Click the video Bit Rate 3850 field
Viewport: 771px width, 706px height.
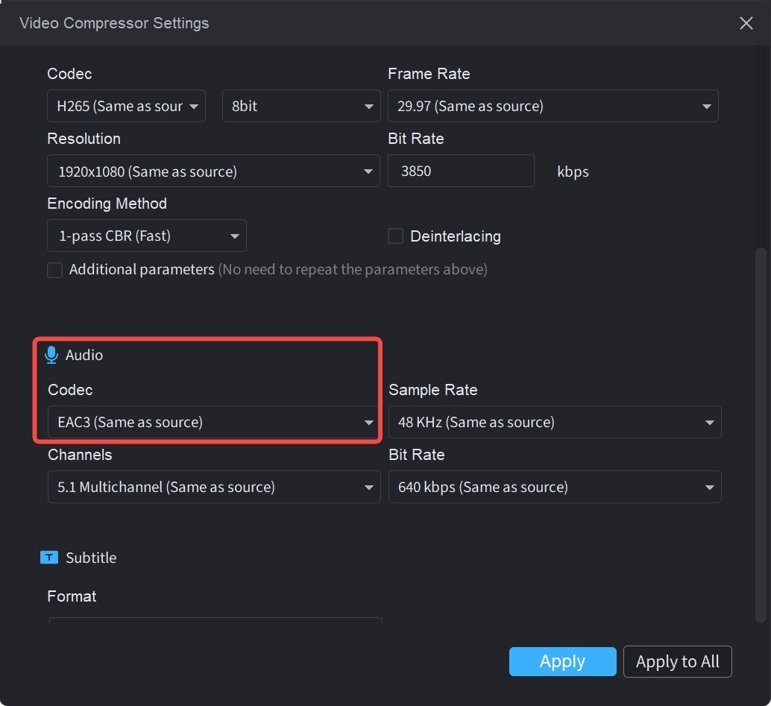(x=461, y=171)
